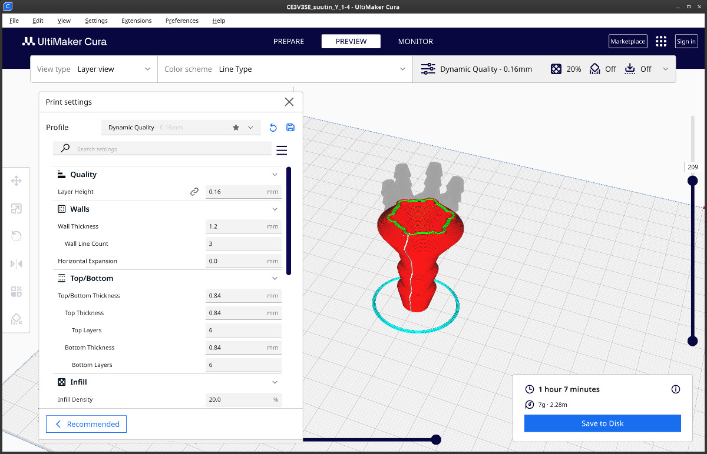Close the Print settings panel
This screenshot has width=707, height=454.
pos(289,102)
